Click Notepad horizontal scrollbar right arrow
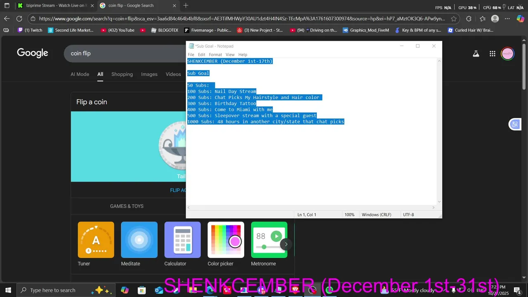This screenshot has height=297, width=528. click(x=434, y=207)
